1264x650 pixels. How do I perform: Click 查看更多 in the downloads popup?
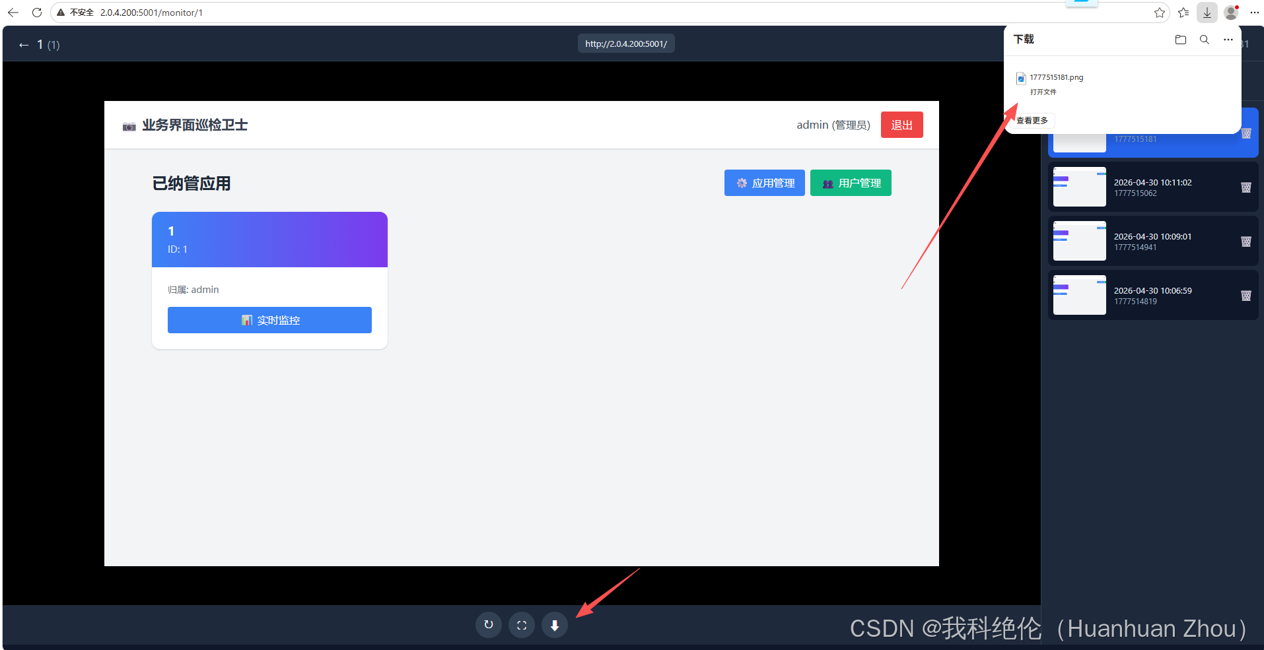pyautogui.click(x=1032, y=120)
